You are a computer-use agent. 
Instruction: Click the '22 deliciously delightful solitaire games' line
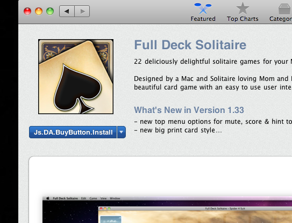pyautogui.click(x=213, y=62)
